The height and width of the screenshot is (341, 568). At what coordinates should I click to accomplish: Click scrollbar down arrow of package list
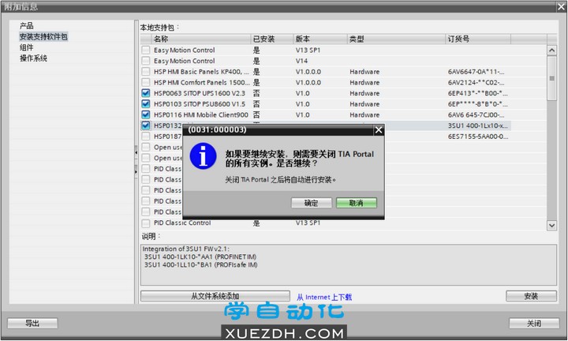coord(551,226)
